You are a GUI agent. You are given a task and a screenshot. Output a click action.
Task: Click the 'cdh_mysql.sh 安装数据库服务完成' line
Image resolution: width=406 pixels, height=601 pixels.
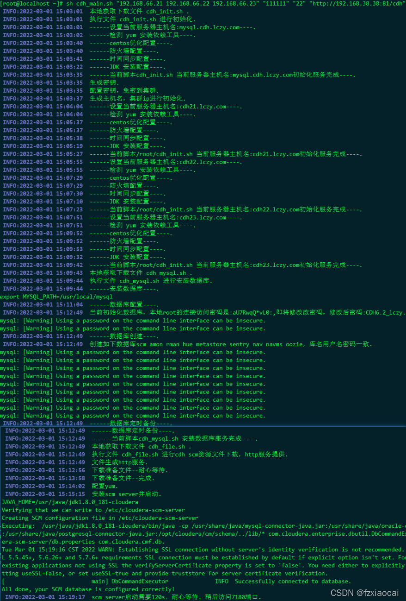[132, 439]
